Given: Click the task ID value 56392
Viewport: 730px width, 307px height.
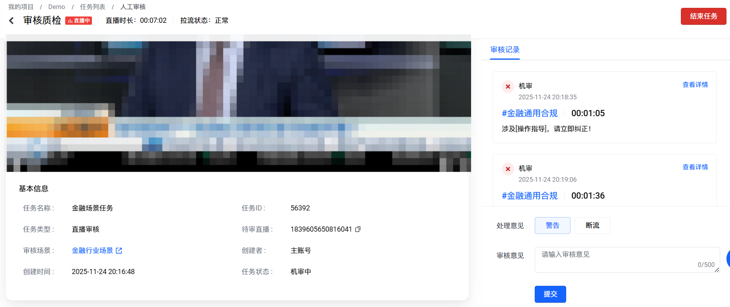Looking at the screenshot, I should (300, 208).
